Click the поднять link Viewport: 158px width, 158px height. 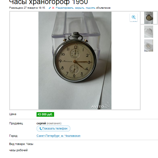tap(90, 8)
